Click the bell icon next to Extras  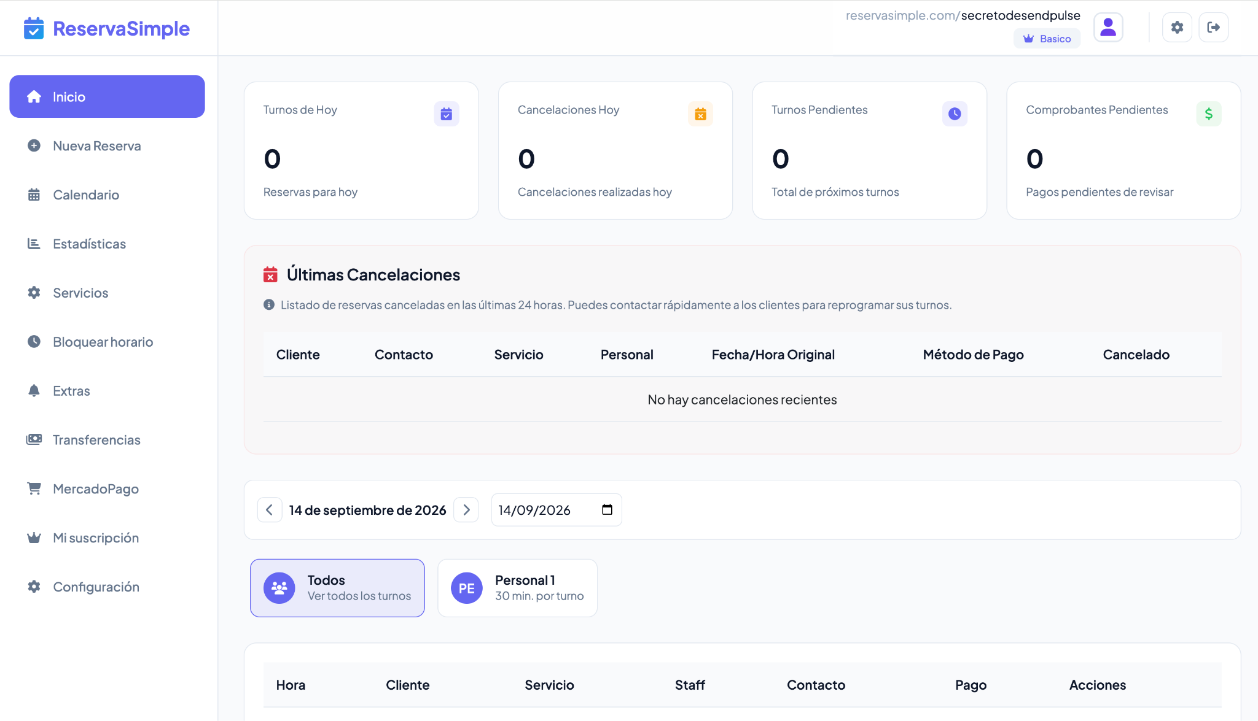tap(34, 390)
